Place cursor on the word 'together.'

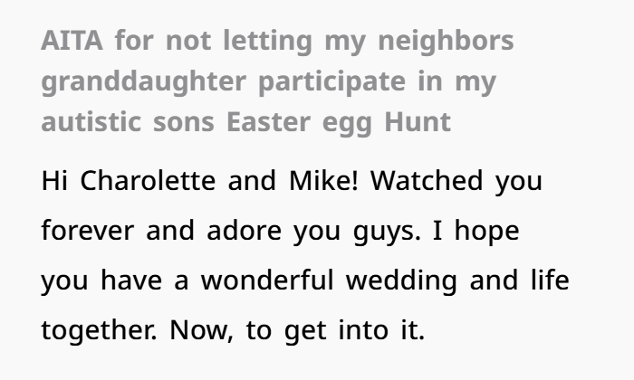[x=100, y=332]
